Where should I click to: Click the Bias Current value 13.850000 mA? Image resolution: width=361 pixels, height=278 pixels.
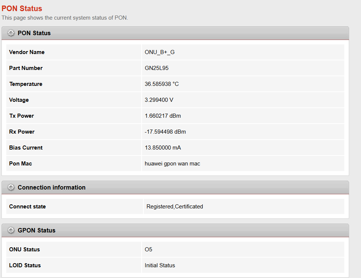click(163, 148)
